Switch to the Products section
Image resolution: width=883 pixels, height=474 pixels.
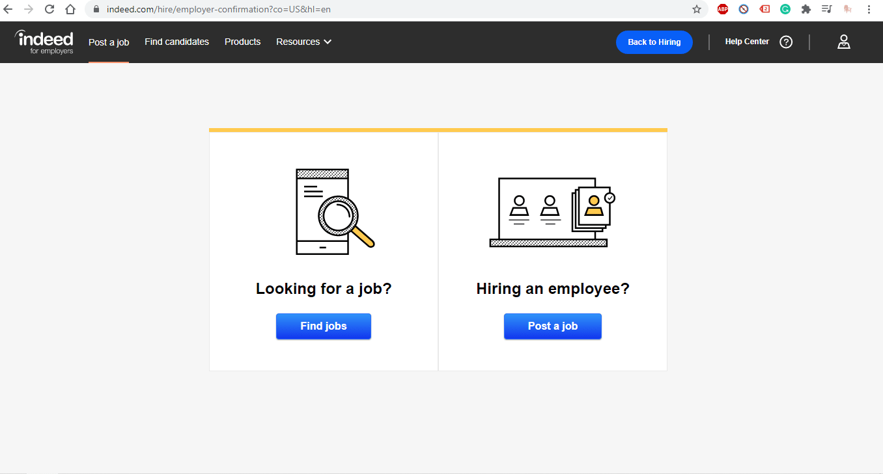[x=242, y=42]
